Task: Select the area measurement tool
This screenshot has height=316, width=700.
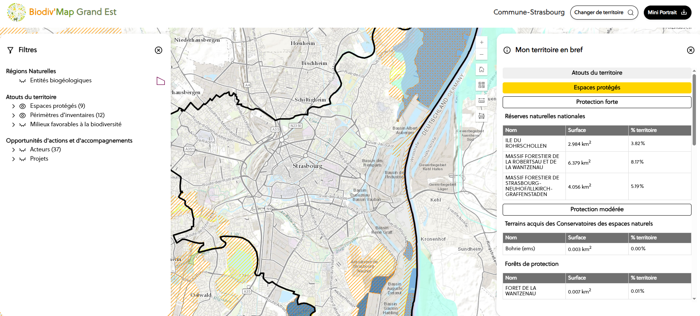Action: pos(482,116)
